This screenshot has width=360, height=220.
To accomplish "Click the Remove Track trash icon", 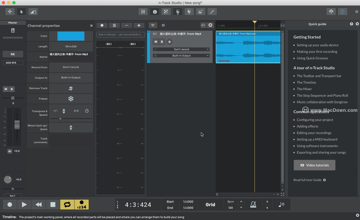I will pos(71,89).
